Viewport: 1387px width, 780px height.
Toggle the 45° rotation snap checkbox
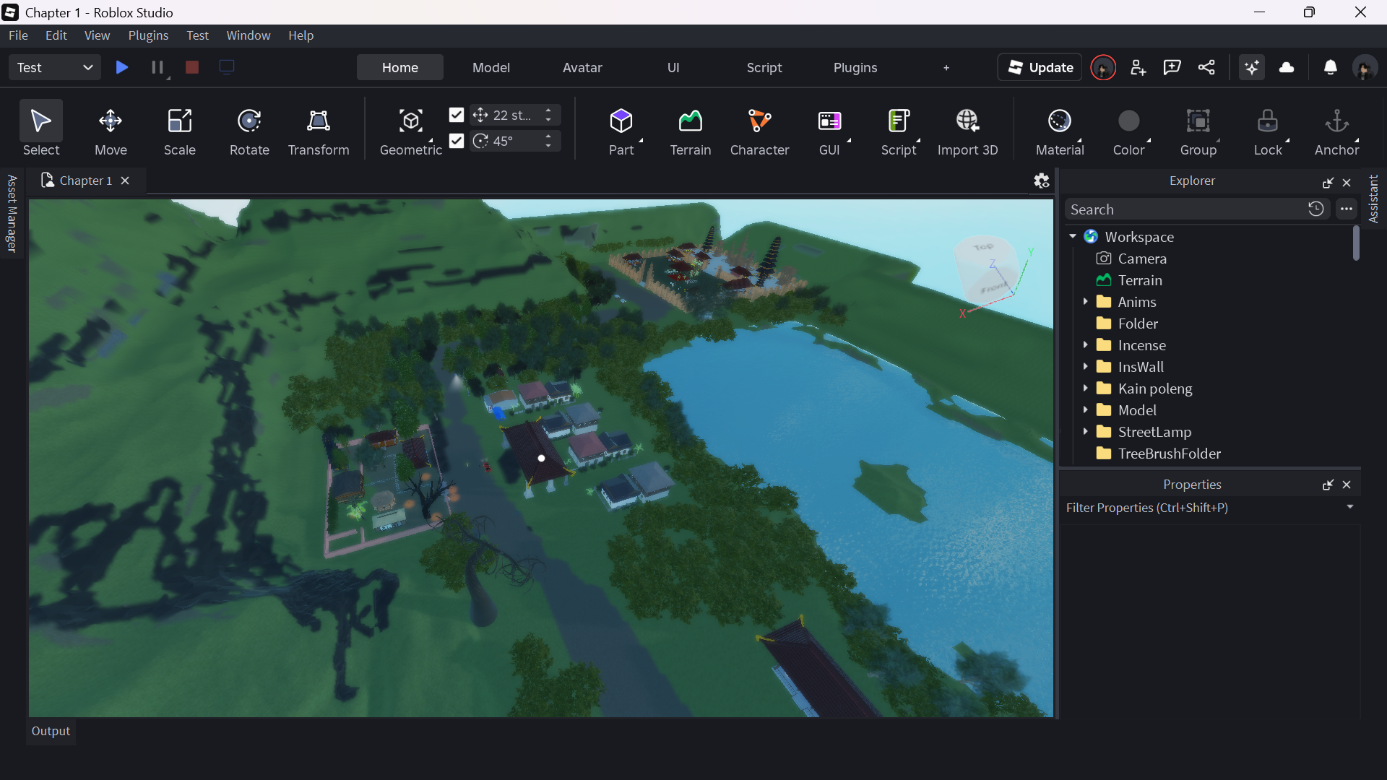click(457, 141)
